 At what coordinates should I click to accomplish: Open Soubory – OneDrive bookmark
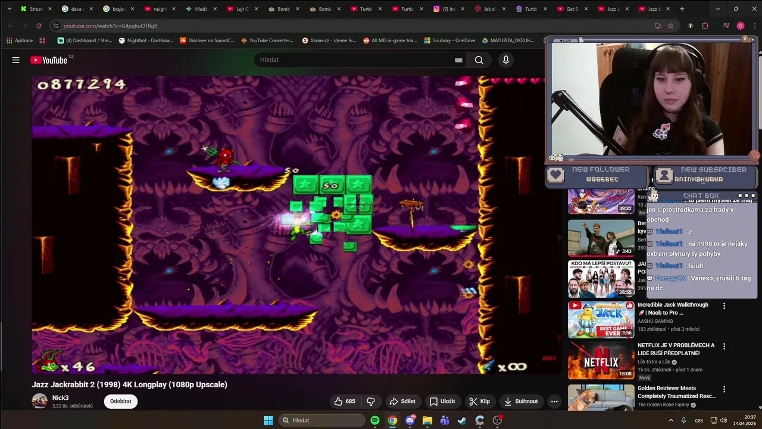coord(449,41)
